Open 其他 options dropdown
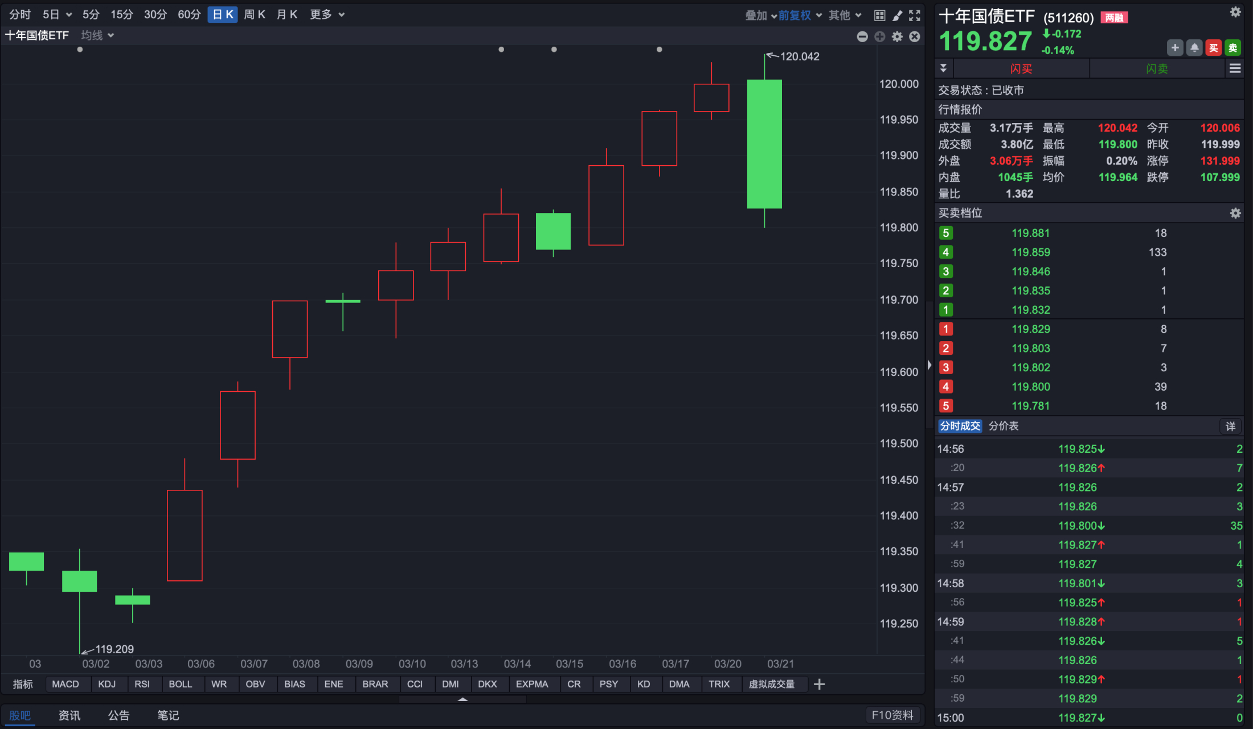1253x729 pixels. [x=845, y=15]
